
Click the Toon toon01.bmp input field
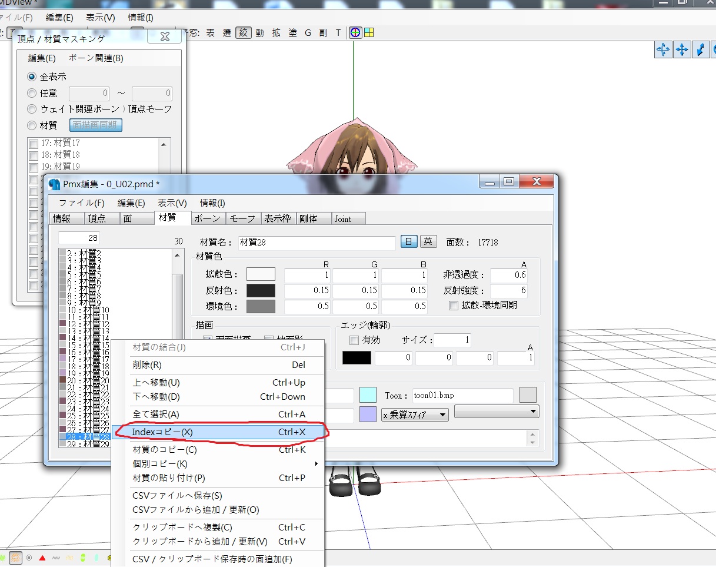pyautogui.click(x=462, y=396)
